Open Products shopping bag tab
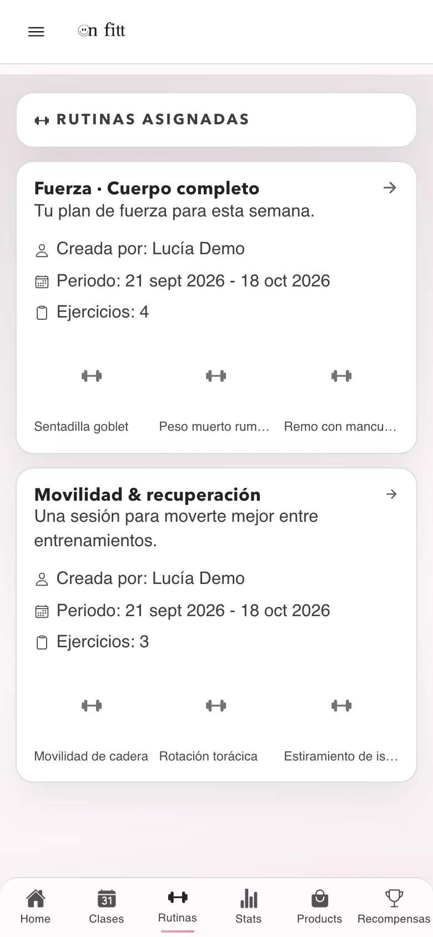The height and width of the screenshot is (937, 433). (x=320, y=907)
